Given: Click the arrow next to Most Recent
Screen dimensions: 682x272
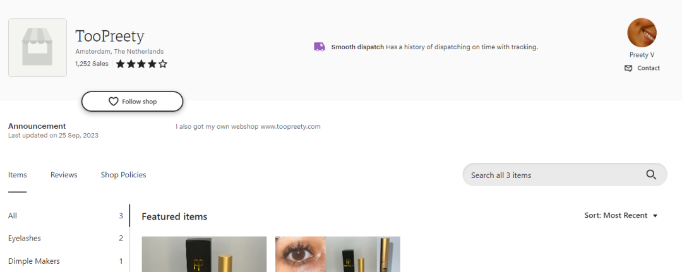Looking at the screenshot, I should [655, 216].
